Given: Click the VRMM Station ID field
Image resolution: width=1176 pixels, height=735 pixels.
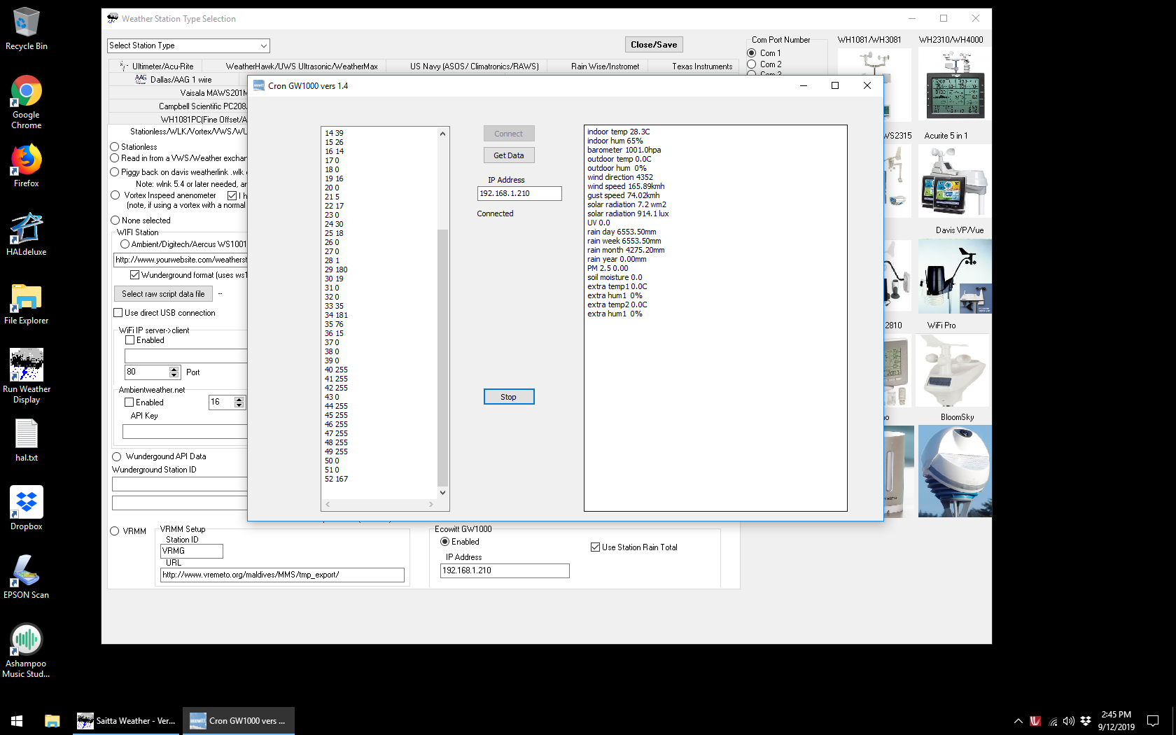Looking at the screenshot, I should click(192, 551).
